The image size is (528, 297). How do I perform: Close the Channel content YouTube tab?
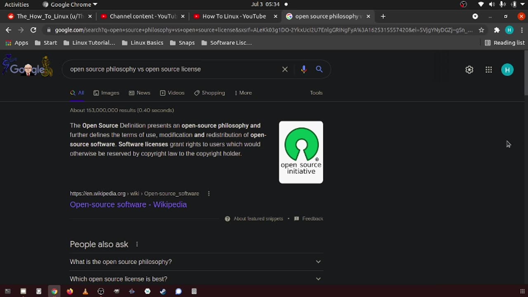(183, 16)
